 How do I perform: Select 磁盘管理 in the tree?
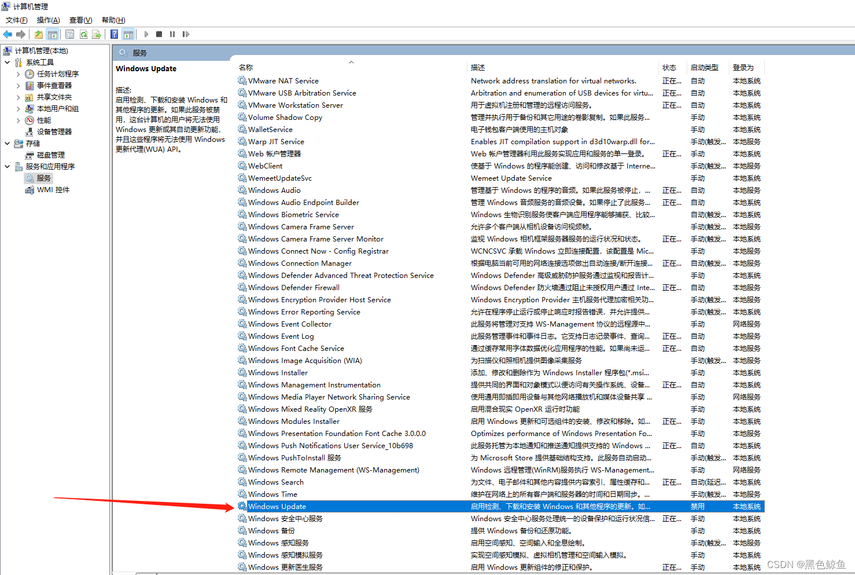(x=51, y=155)
